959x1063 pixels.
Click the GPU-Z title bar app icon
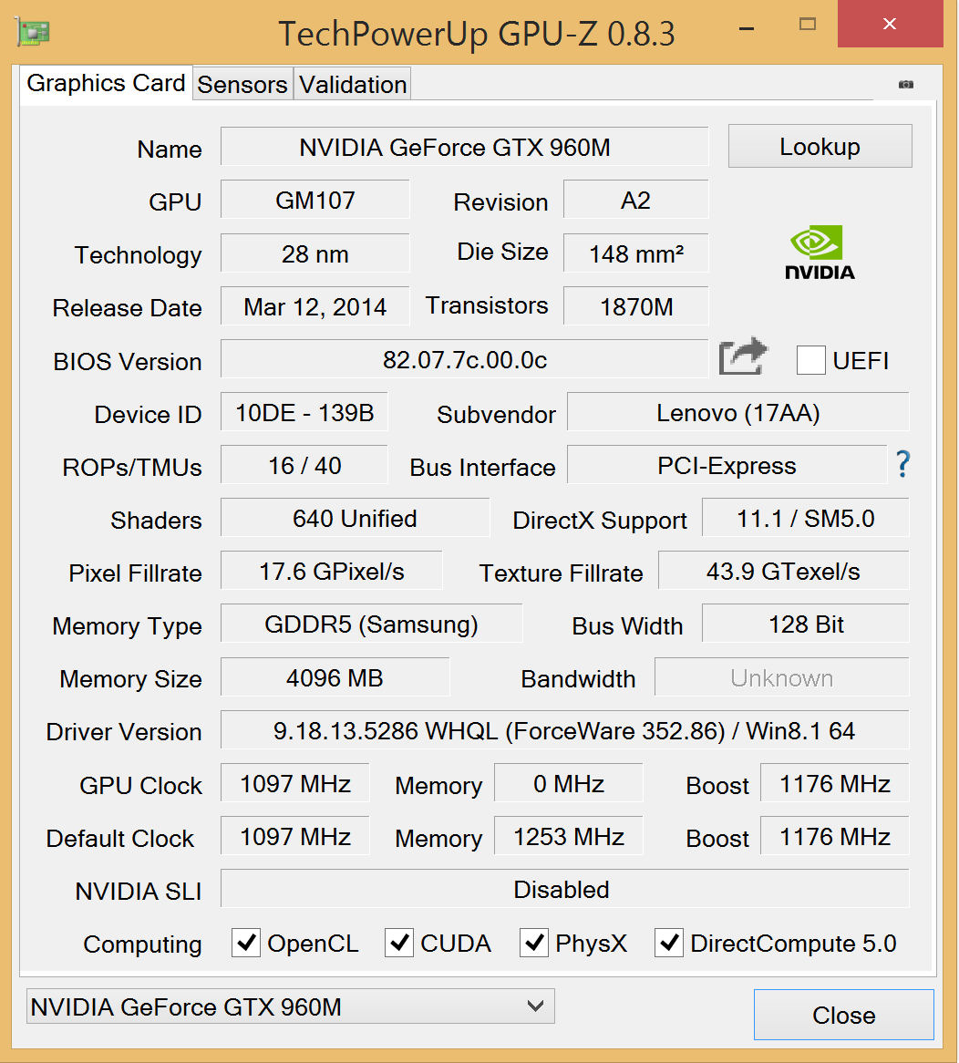pos(33,33)
